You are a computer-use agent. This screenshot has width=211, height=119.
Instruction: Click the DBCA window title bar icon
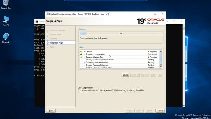pos(47,14)
